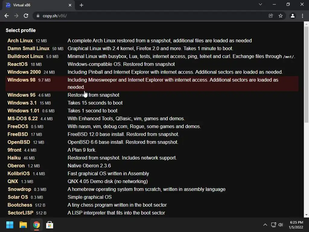Launch the Windows 1.01 profile
309x232 pixels.
(23, 111)
